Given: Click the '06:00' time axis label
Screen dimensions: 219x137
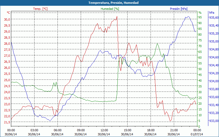Looking at the screenshot, I should coord(57,130).
